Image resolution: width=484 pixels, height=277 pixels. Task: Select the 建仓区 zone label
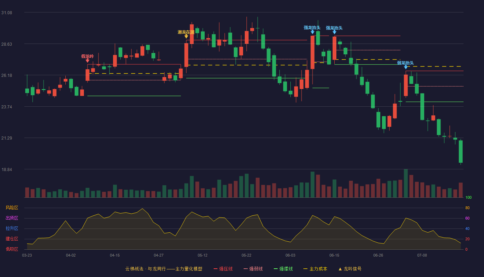(12, 239)
